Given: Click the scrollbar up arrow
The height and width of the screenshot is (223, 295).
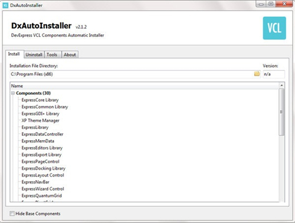Looking at the screenshot, I should (x=281, y=85).
